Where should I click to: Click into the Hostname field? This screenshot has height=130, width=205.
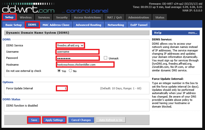[85, 65]
